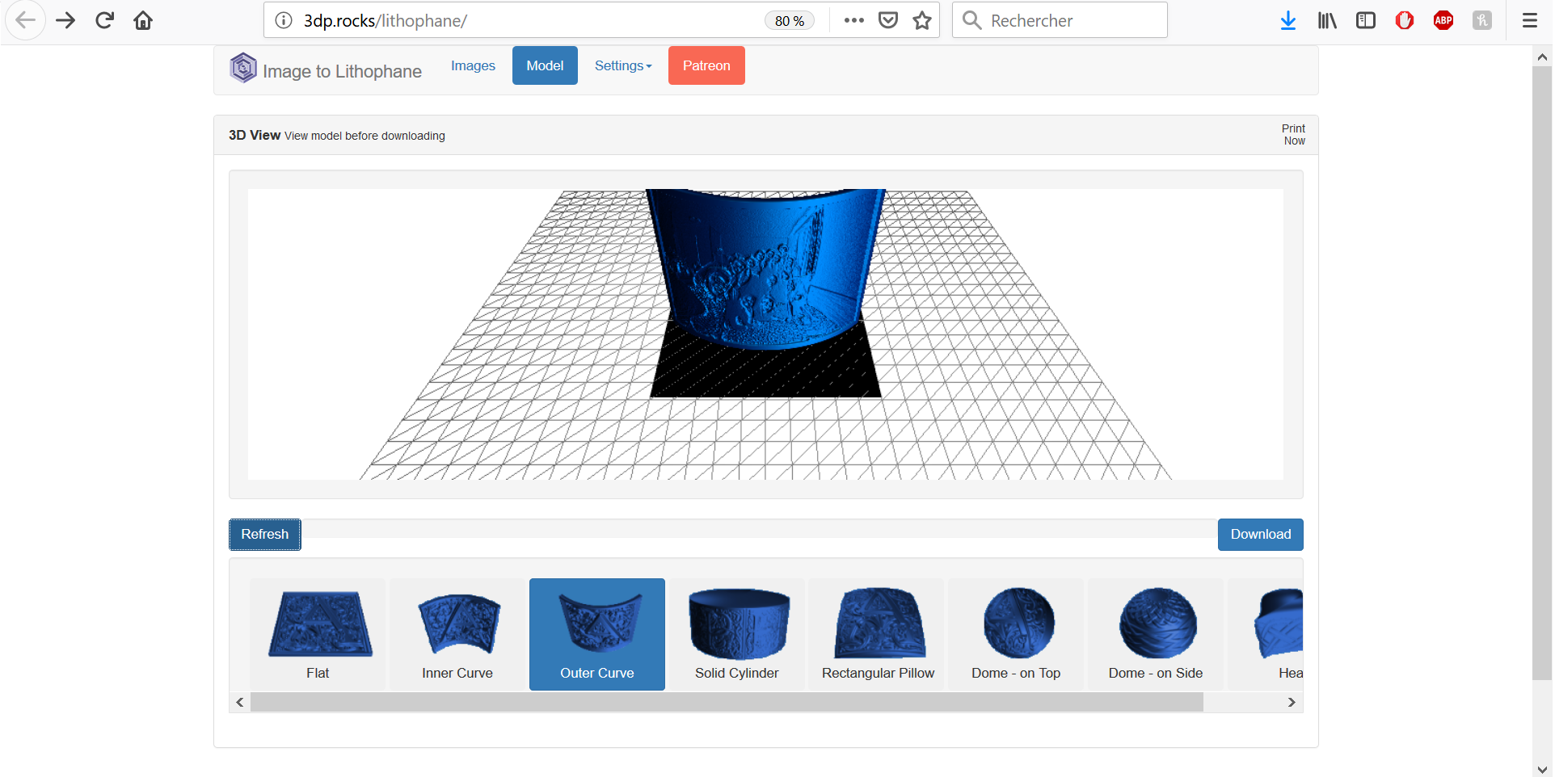Click the shape list left scroll arrow
Viewport: 1555px width, 777px height.
[240, 703]
